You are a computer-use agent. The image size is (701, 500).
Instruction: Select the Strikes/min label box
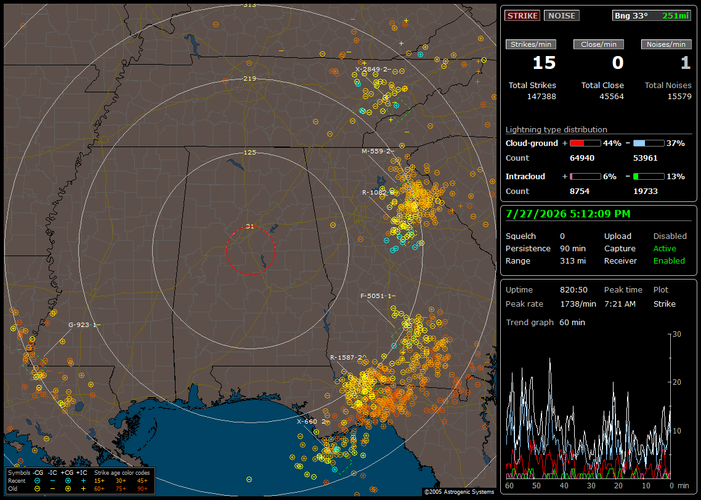coord(530,44)
